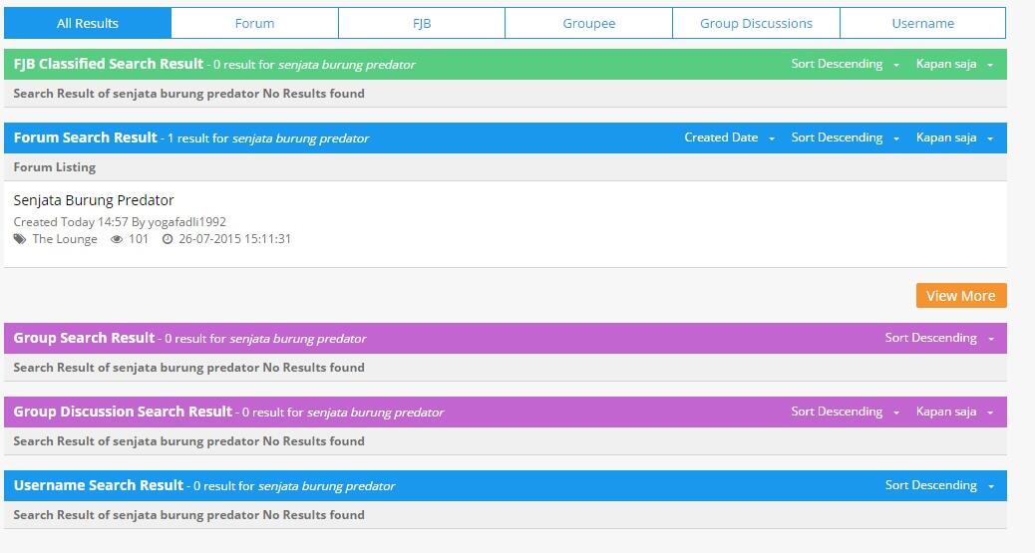Switch to Group Discussions tab
The image size is (1035, 553).
tap(757, 23)
